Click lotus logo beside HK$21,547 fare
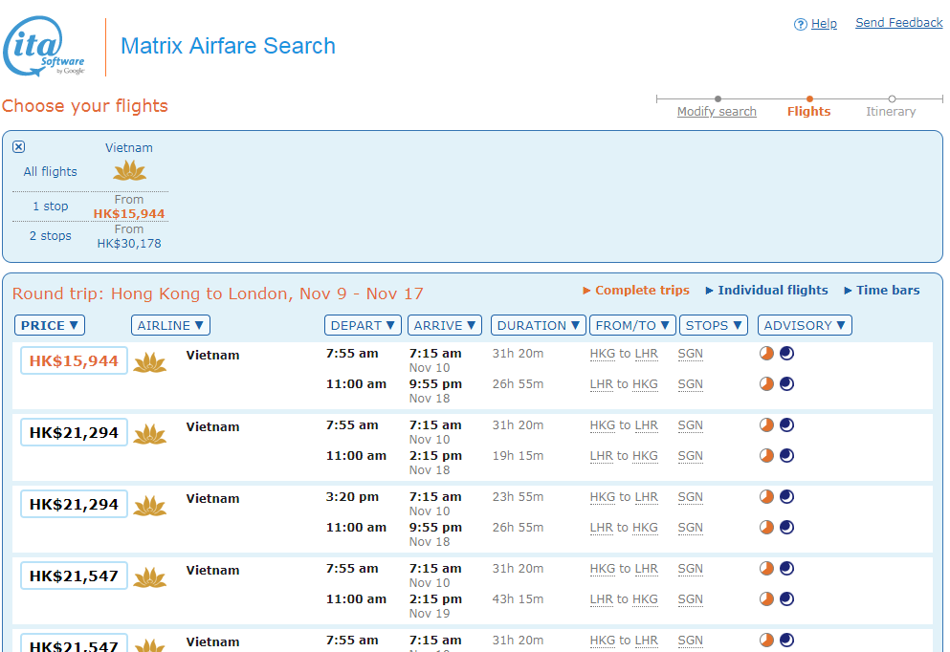 point(149,577)
